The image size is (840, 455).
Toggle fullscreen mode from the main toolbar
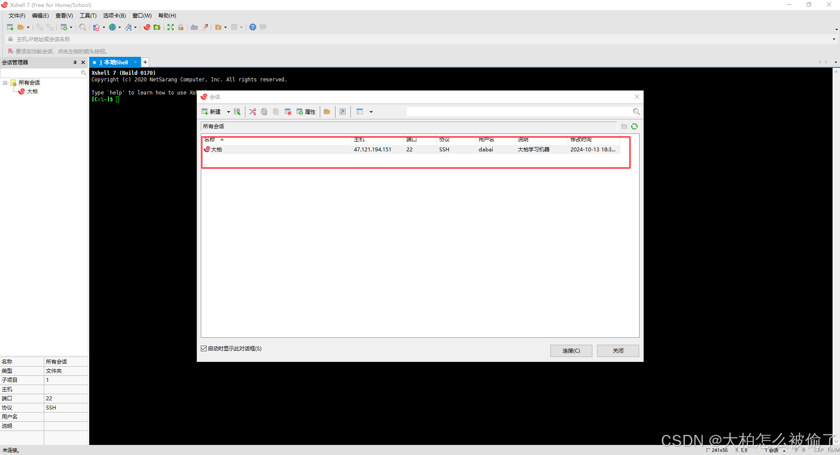[x=171, y=27]
